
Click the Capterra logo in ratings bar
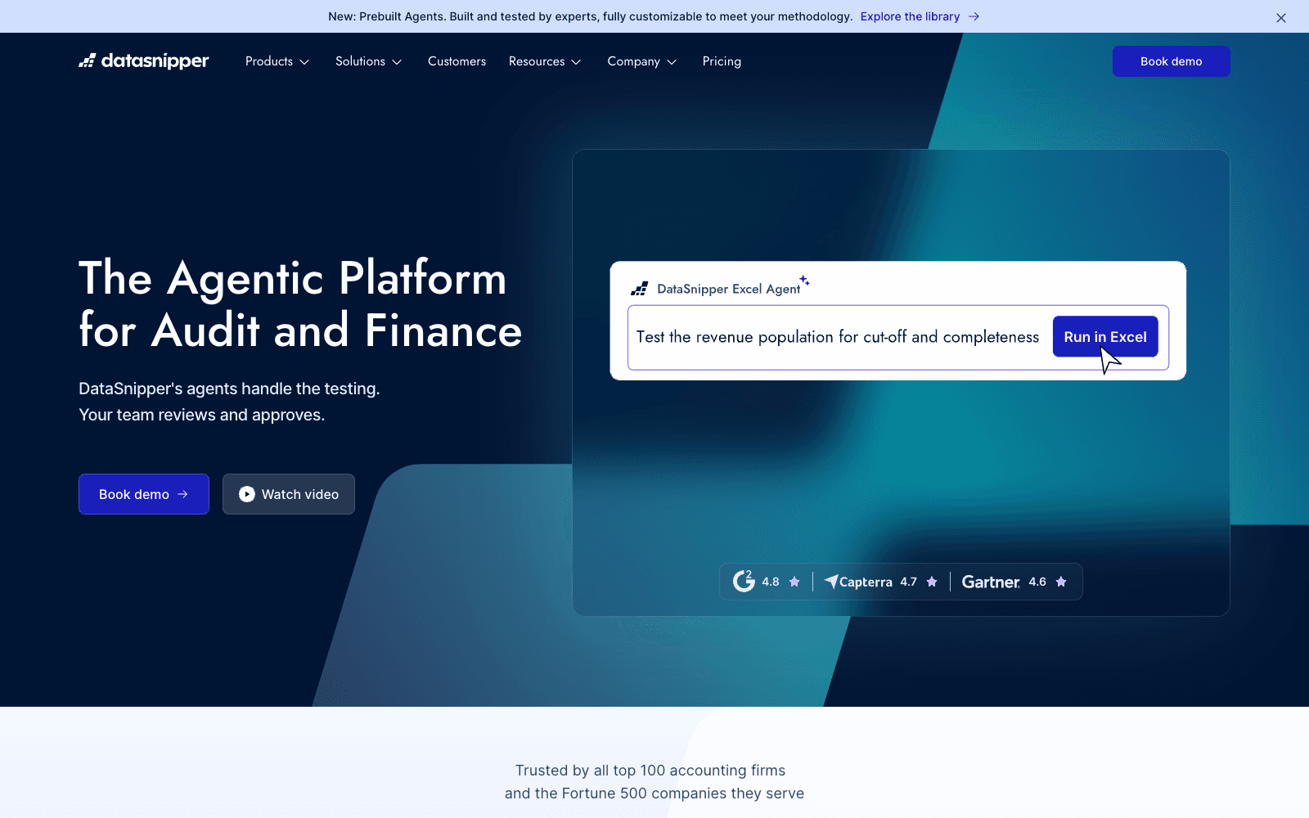pos(858,582)
